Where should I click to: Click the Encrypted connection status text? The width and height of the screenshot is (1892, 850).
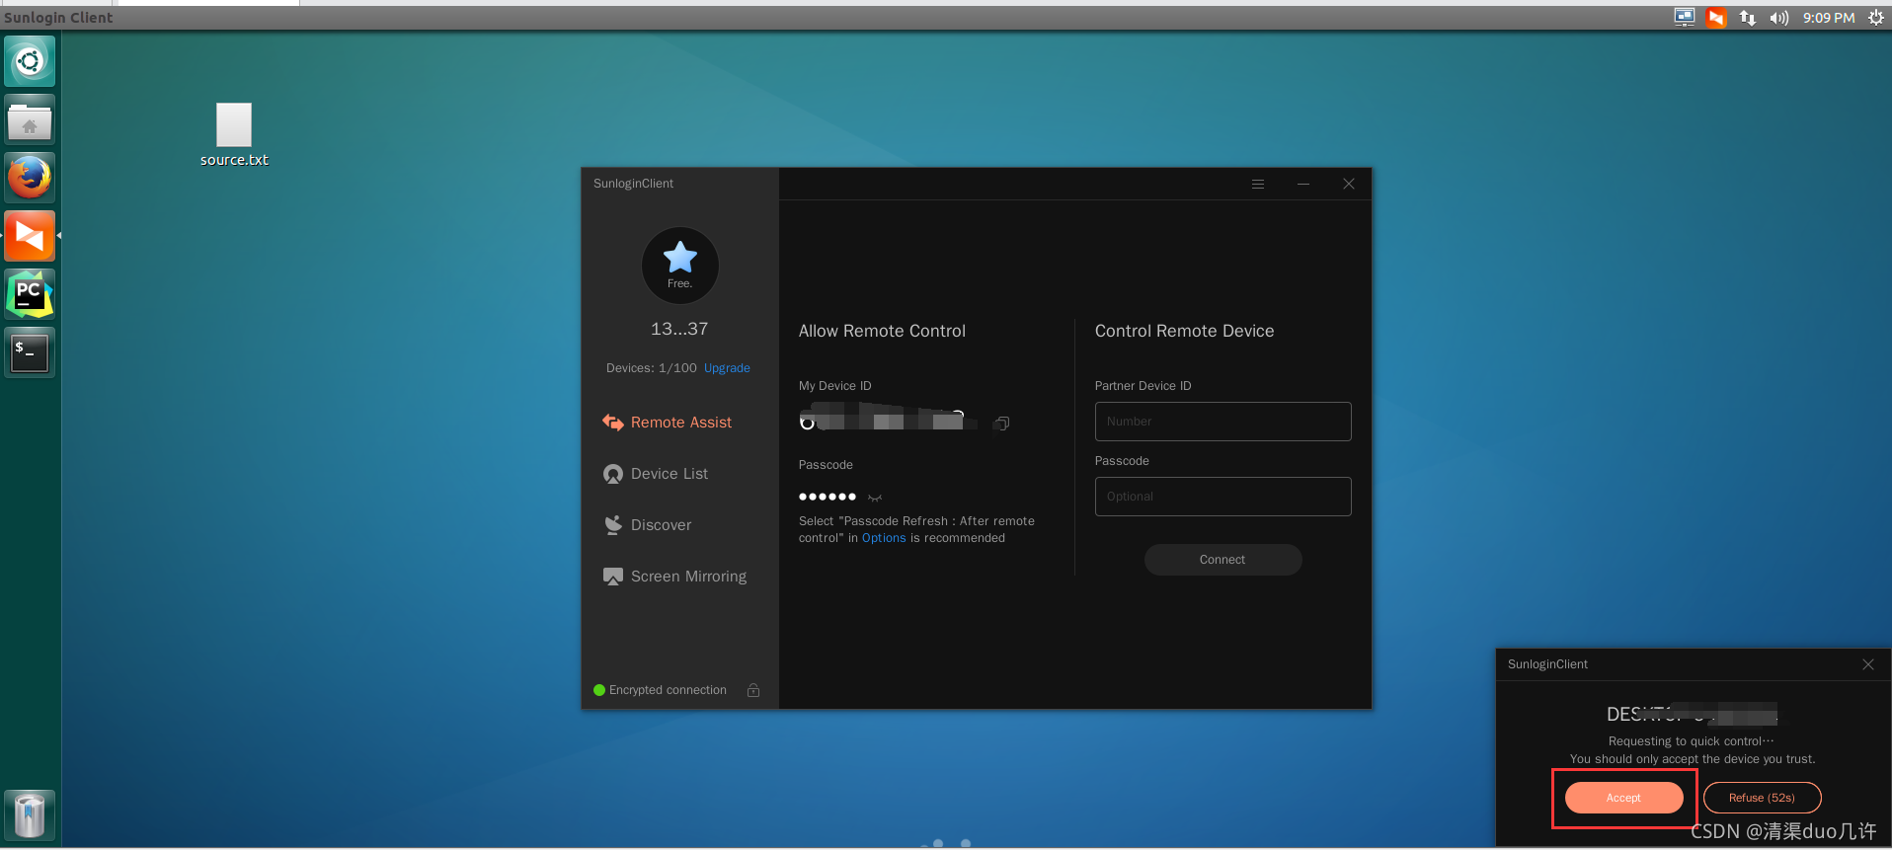[x=668, y=690]
